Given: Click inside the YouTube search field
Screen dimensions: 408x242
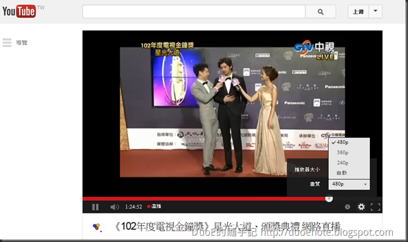Looking at the screenshot, I should [x=194, y=11].
